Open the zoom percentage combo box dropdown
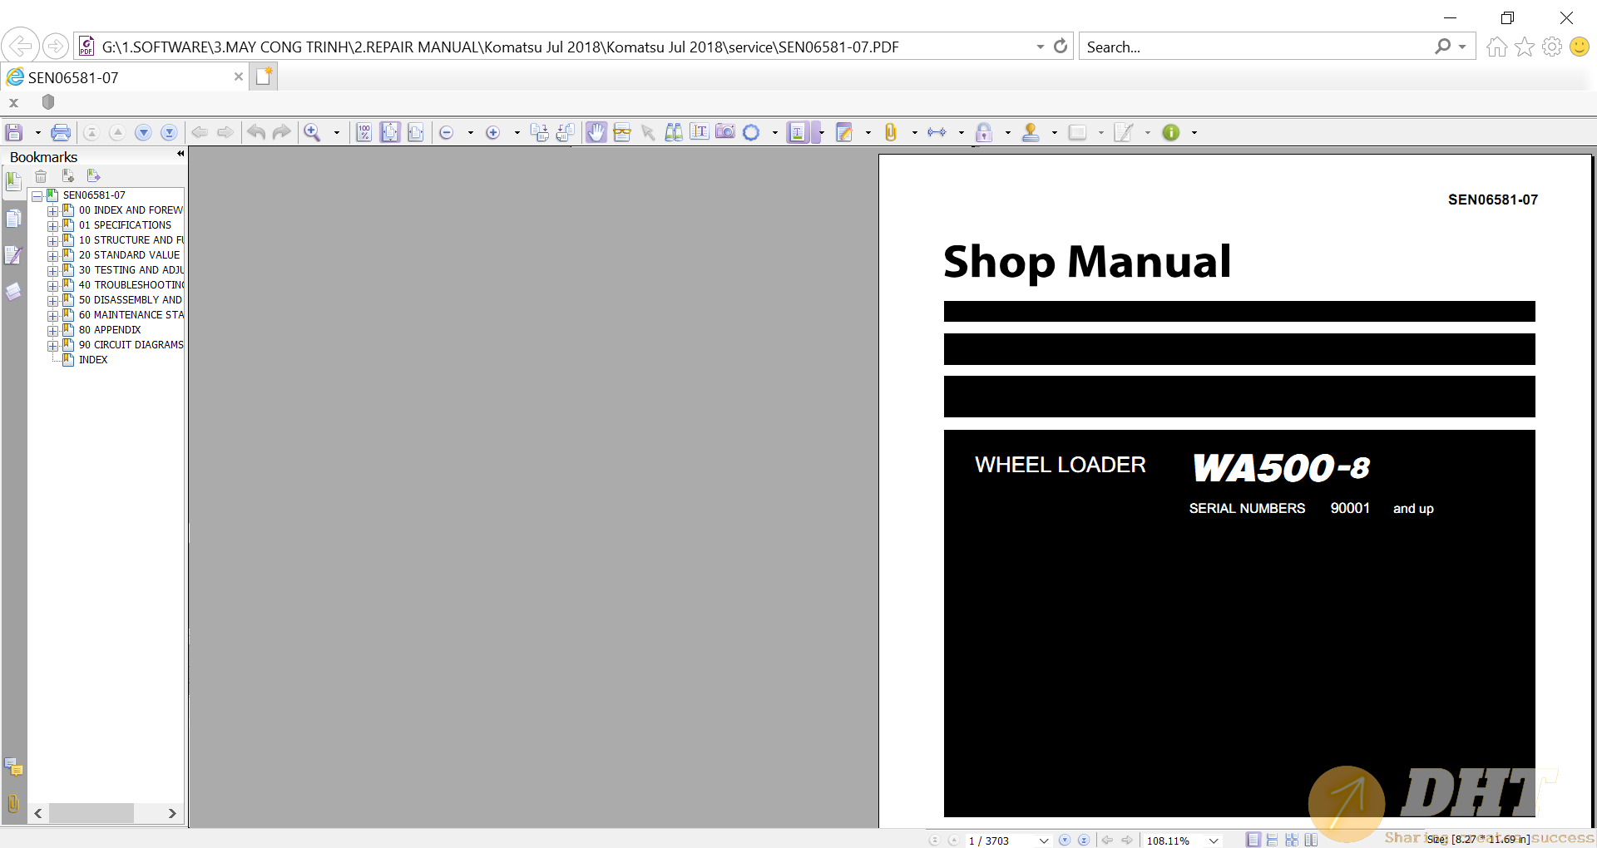This screenshot has height=848, width=1597. click(x=1214, y=841)
